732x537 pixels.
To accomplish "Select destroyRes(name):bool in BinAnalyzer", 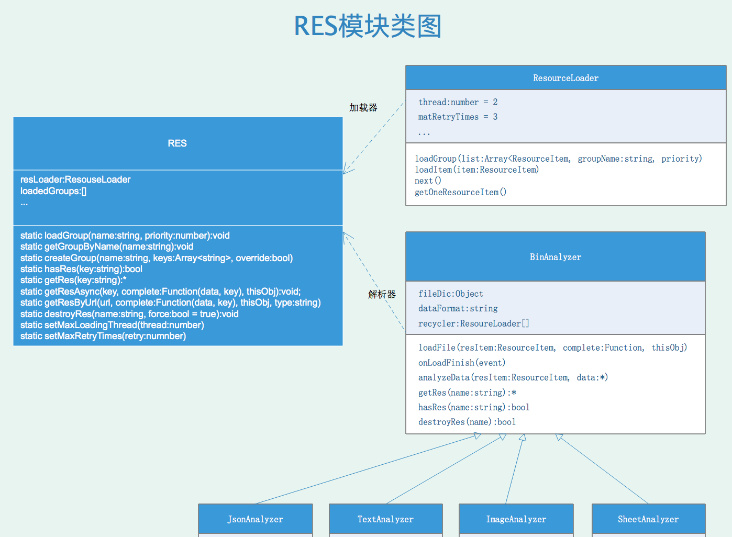I will (467, 422).
